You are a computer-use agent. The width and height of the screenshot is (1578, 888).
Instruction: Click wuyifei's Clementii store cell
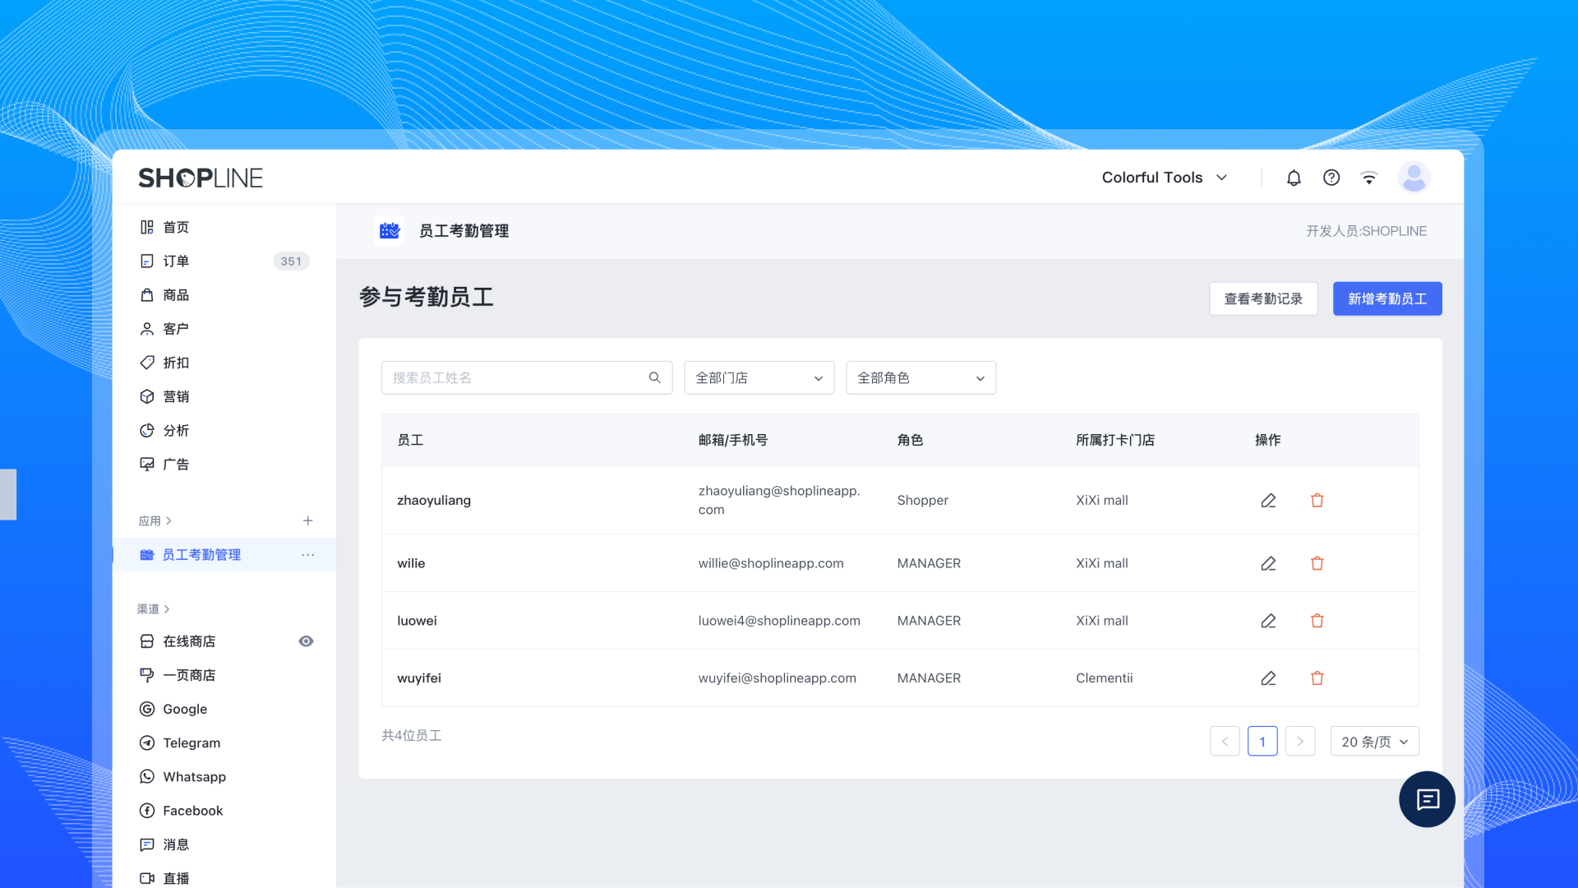click(x=1104, y=678)
